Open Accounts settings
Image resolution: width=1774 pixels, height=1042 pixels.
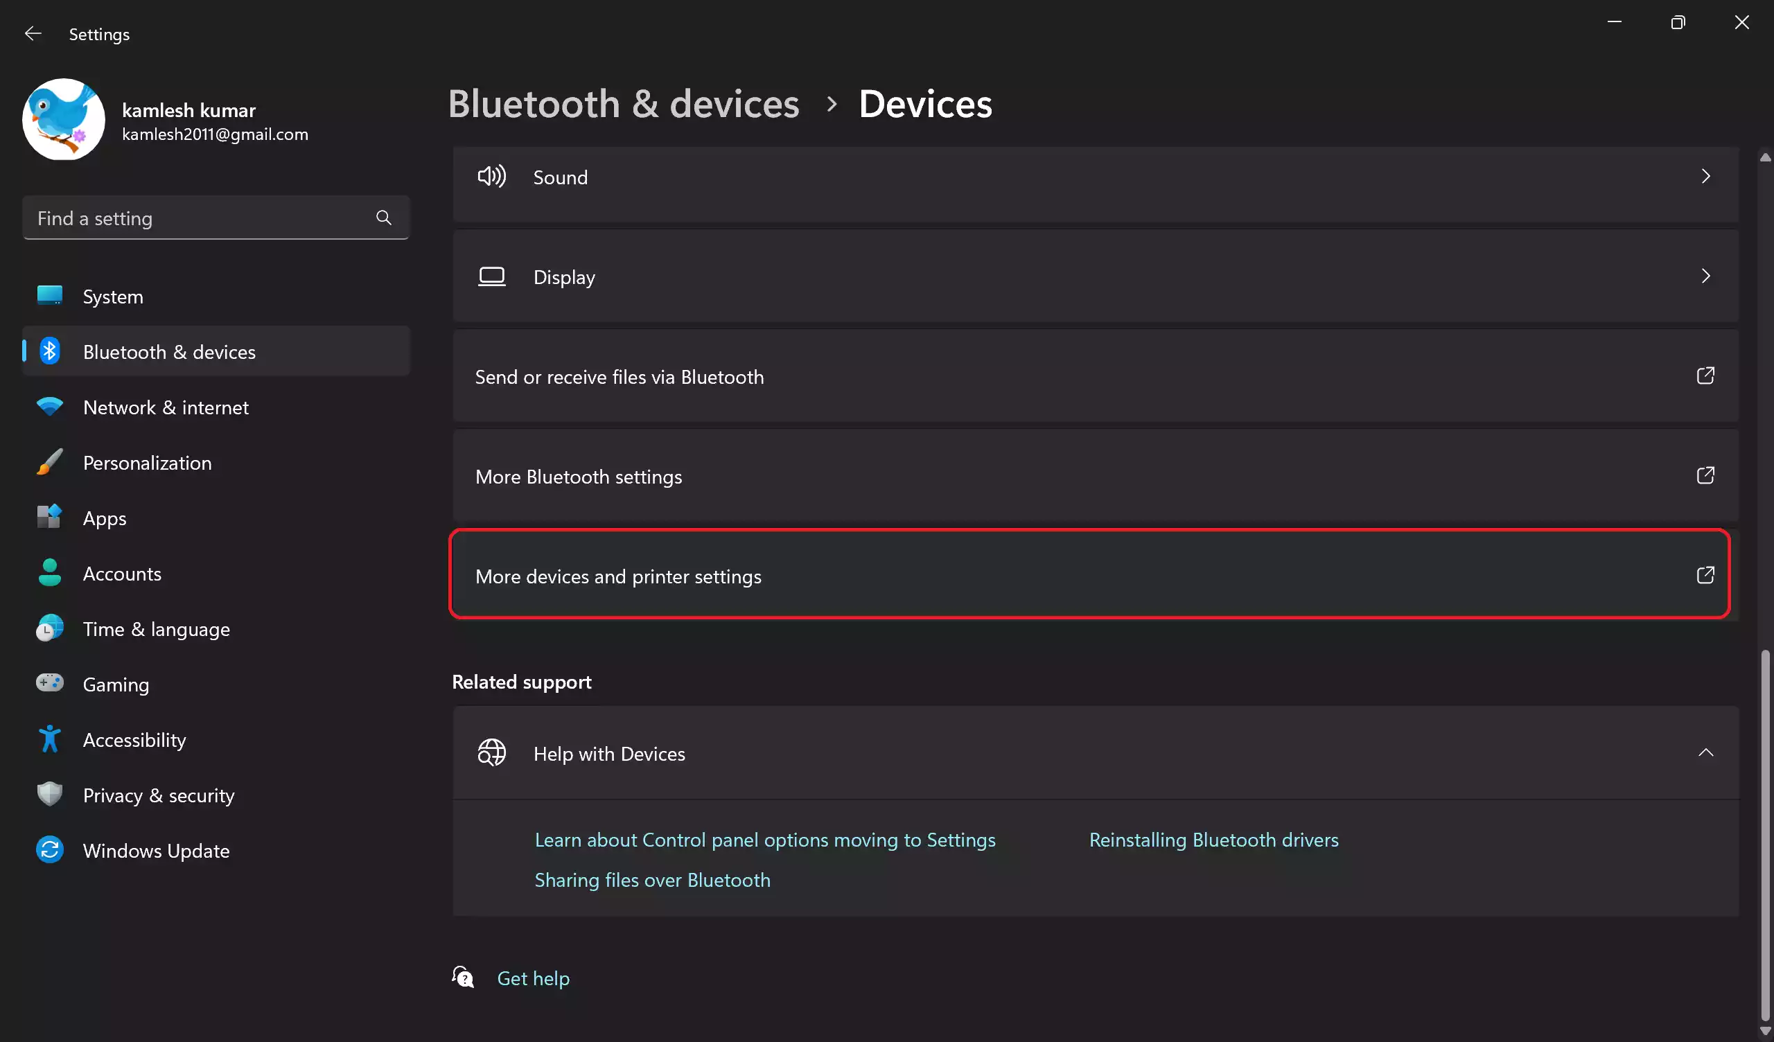pos(216,573)
